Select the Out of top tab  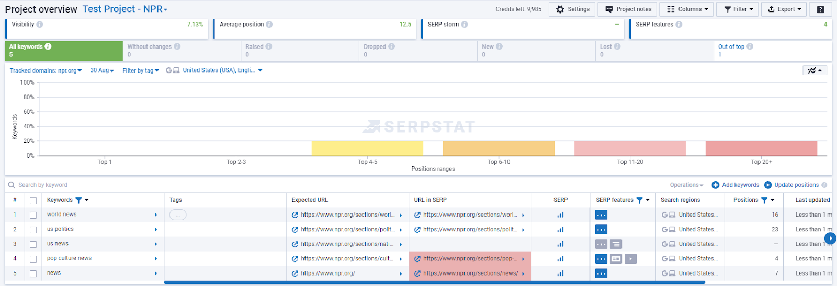pos(773,51)
